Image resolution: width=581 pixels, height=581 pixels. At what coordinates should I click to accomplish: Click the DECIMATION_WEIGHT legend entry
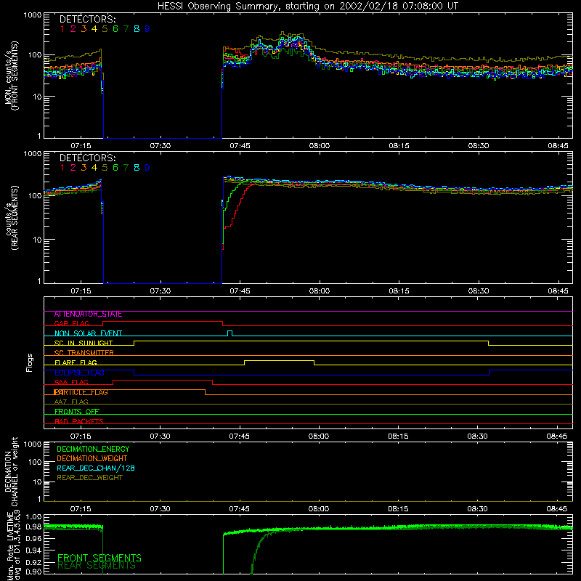pyautogui.click(x=92, y=458)
